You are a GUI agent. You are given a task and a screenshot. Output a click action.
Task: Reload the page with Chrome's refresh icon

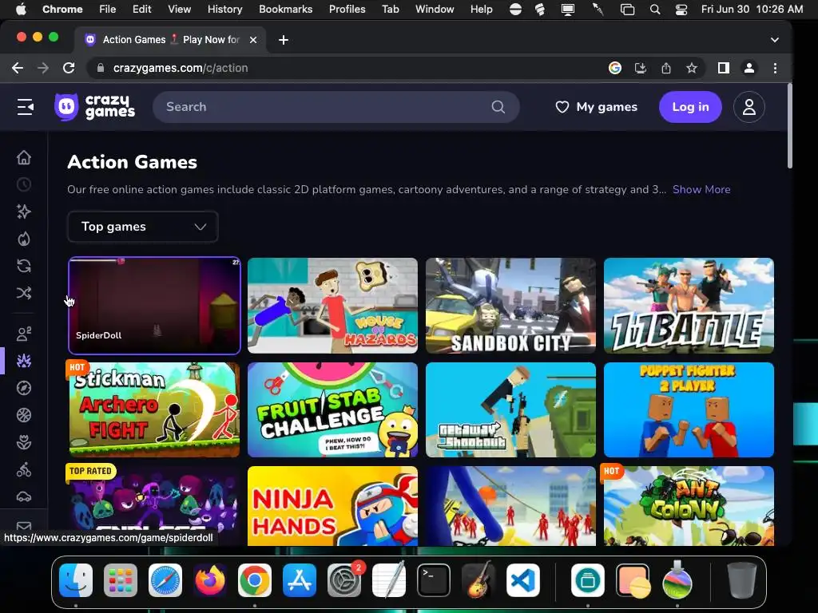point(69,68)
